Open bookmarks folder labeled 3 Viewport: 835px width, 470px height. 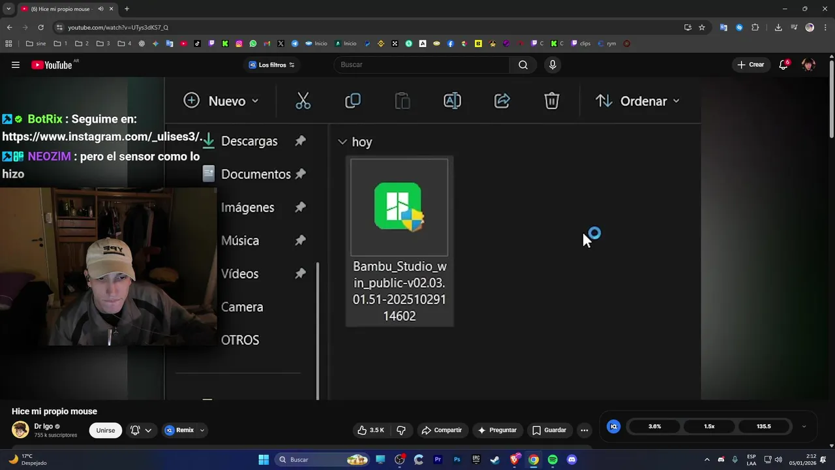tap(103, 44)
